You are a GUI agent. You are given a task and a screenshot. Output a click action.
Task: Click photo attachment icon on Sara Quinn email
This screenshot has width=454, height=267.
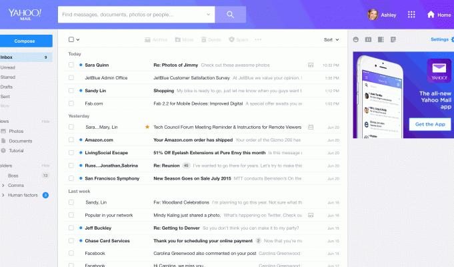[311, 65]
